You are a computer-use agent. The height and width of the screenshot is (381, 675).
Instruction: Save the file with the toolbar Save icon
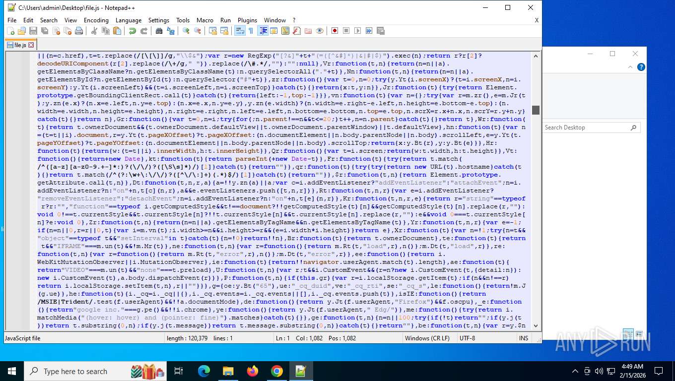33,31
